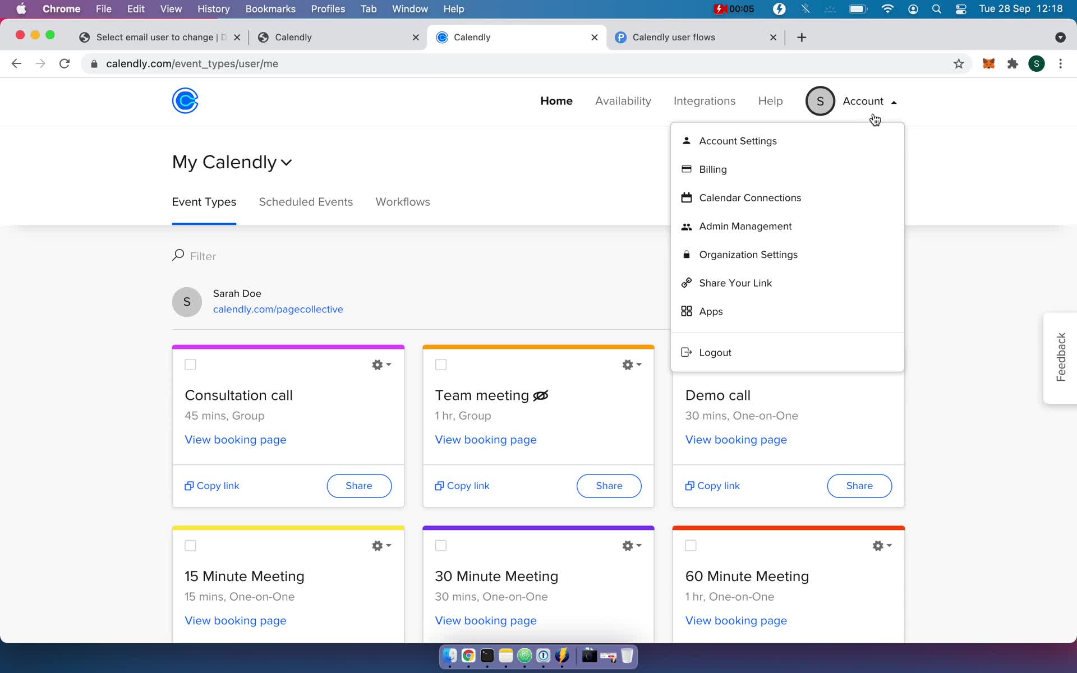
Task: Open Team meeting gear settings dropdown
Action: (632, 365)
